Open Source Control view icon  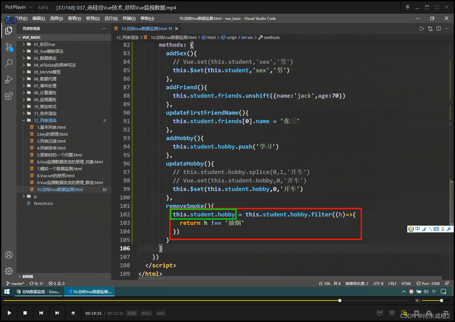click(x=9, y=47)
